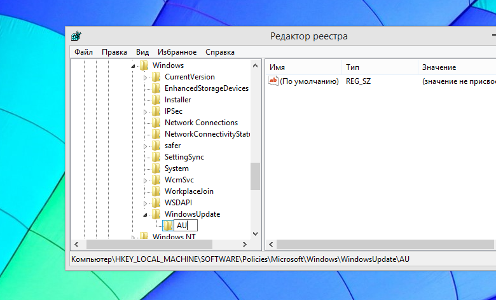The image size is (496, 300).
Task: Click the string value icon for (По умолчанию)
Action: click(273, 81)
